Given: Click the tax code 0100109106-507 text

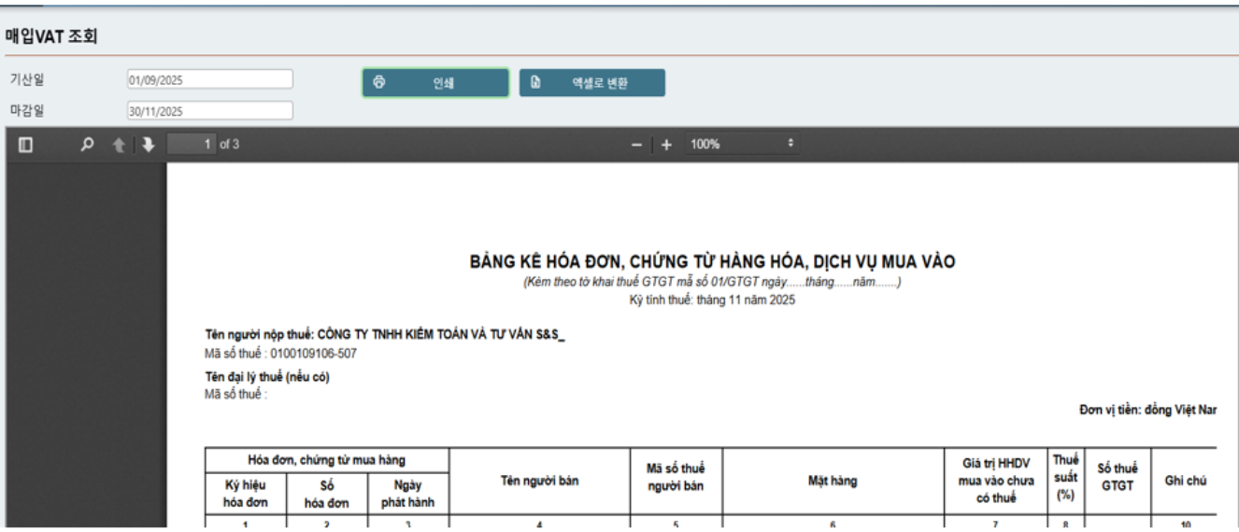Looking at the screenshot, I should pos(312,354).
